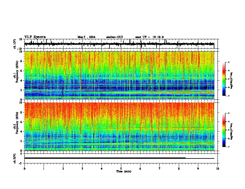Click the ch.1 colorbar log(PSD) unit label
The image size is (245, 189).
tap(232, 81)
